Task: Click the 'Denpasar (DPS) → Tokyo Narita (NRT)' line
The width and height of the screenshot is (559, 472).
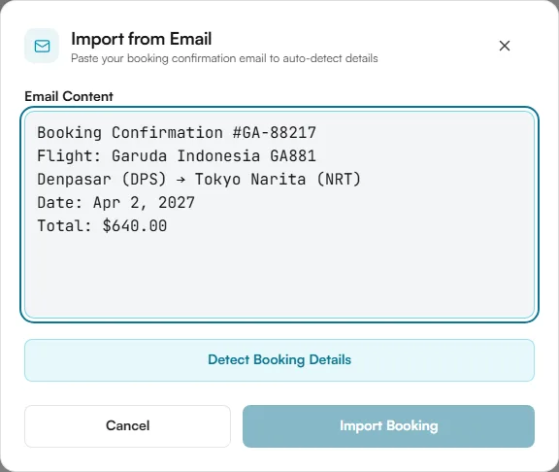Action: coord(199,179)
